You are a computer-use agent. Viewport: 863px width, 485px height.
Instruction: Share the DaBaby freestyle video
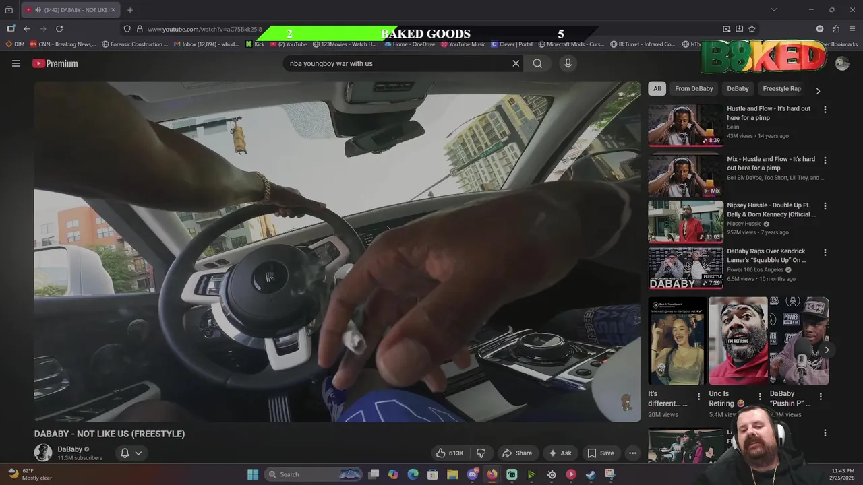[x=517, y=453]
